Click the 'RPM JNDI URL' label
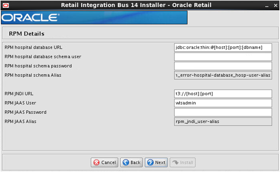Viewport: 280px width, 172px height. coord(19,94)
